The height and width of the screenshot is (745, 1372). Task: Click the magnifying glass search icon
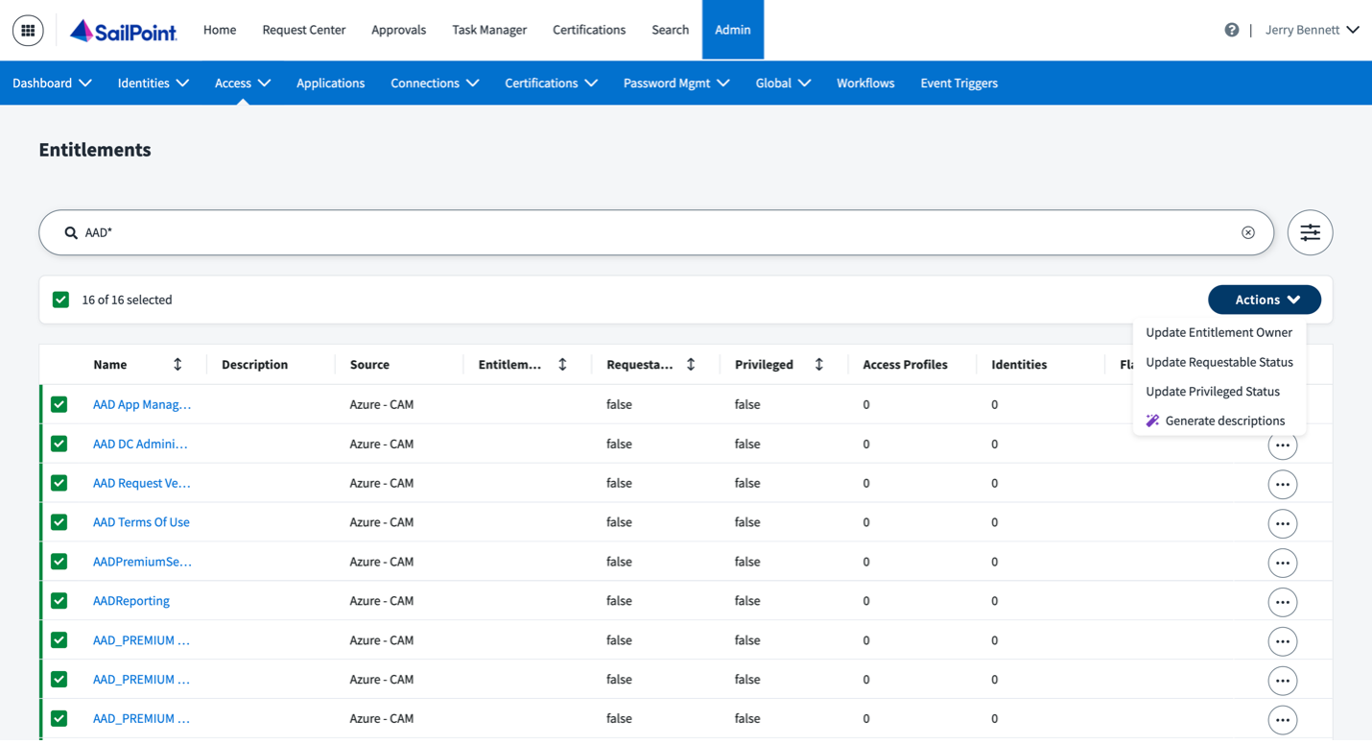point(70,232)
